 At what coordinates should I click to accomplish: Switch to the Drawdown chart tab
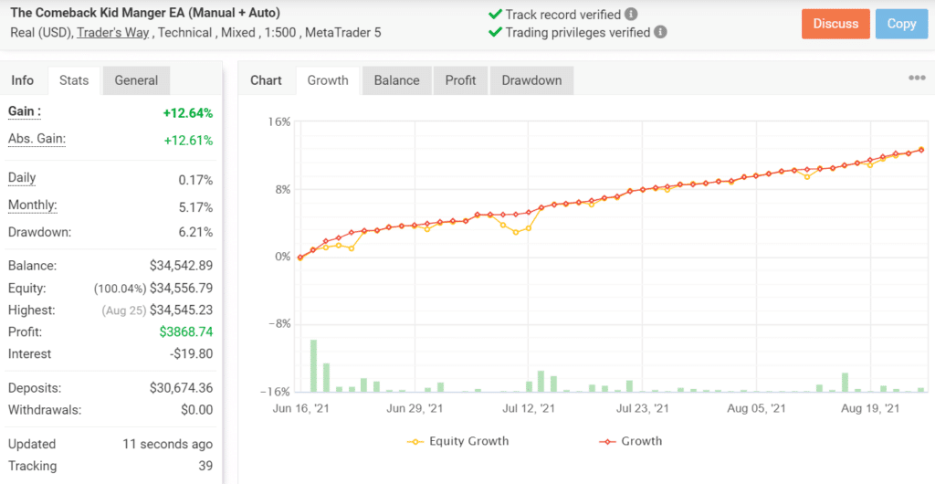coord(531,80)
